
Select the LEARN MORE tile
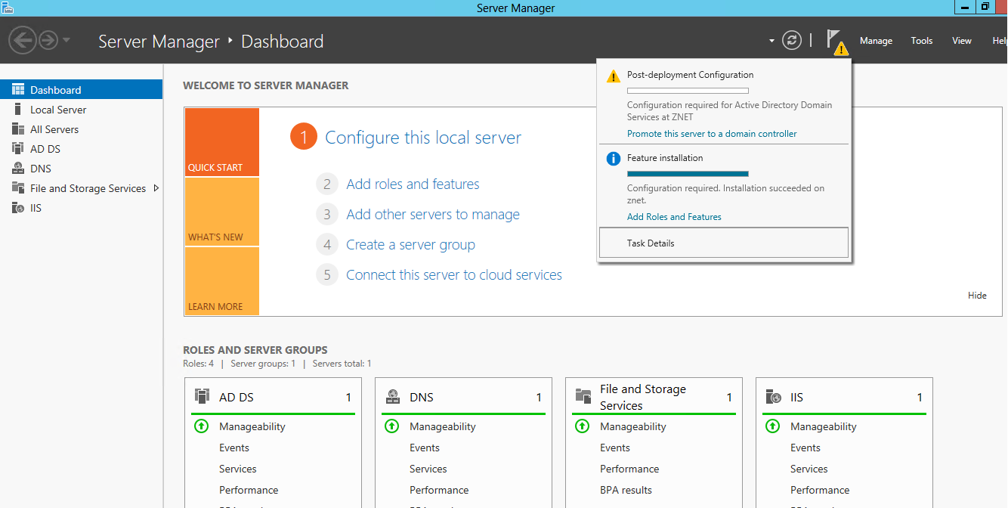[x=221, y=281]
